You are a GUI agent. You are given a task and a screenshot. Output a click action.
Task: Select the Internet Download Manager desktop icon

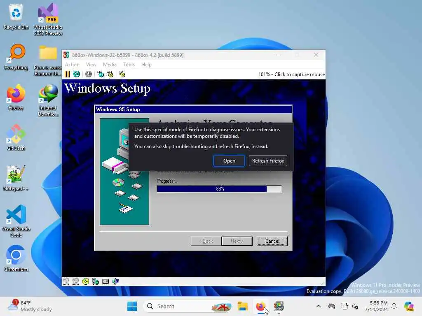pos(48,100)
